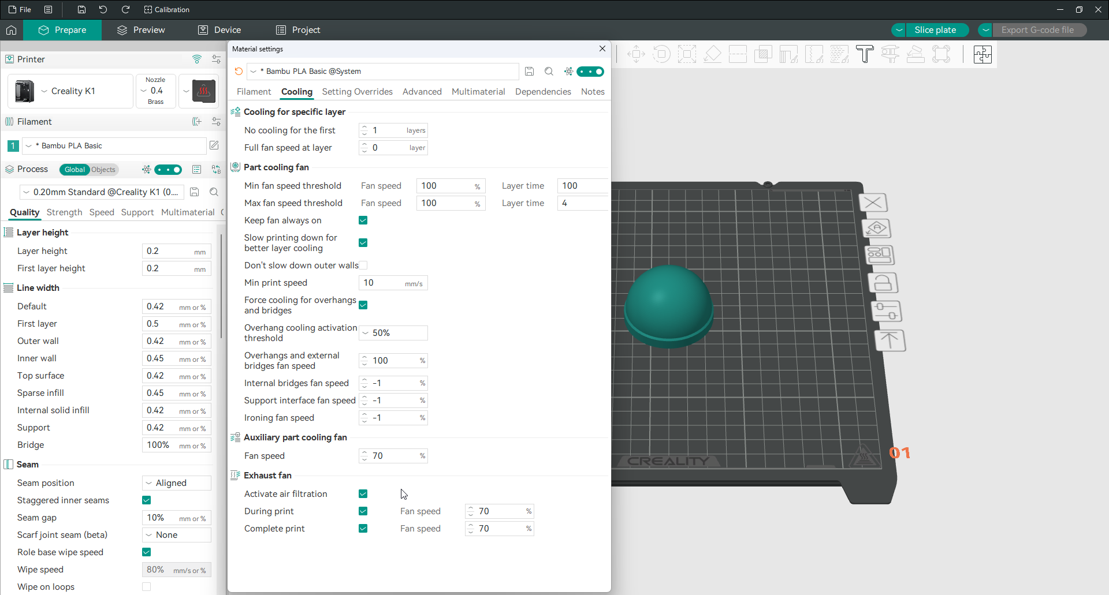Select the Support painting tool
The height and width of the screenshot is (595, 1109).
pyautogui.click(x=788, y=55)
